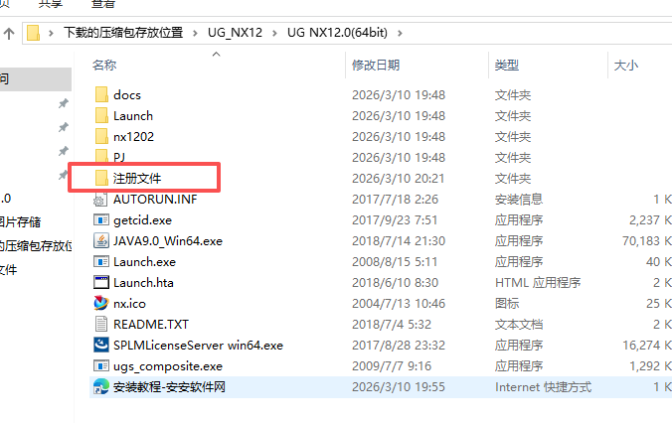
Task: Select getcid.exe application icon
Action: click(x=101, y=220)
